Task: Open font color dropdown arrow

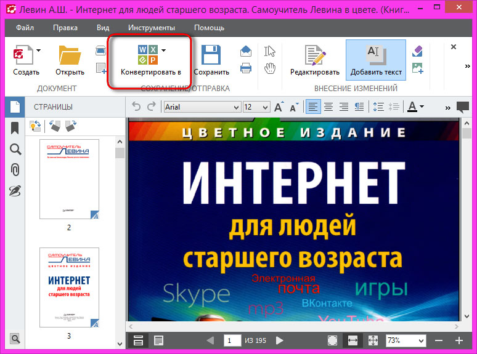Action: point(422,107)
